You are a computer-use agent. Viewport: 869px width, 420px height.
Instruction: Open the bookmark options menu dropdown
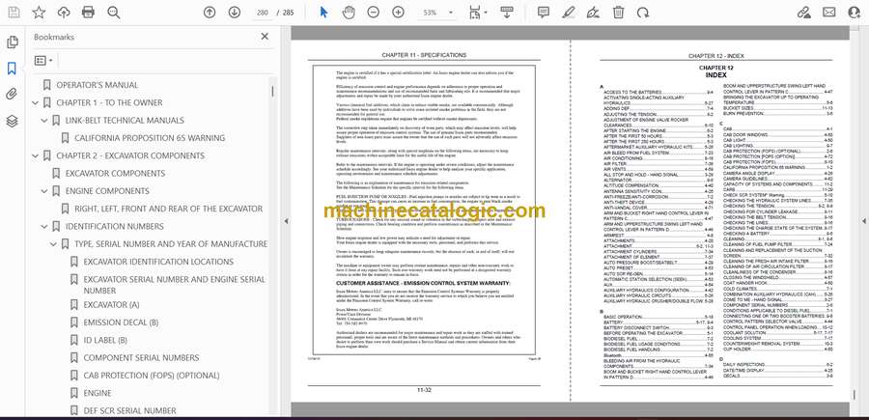click(x=43, y=61)
